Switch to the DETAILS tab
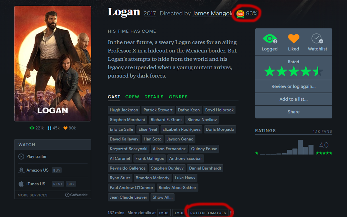347x217 pixels. point(154,97)
